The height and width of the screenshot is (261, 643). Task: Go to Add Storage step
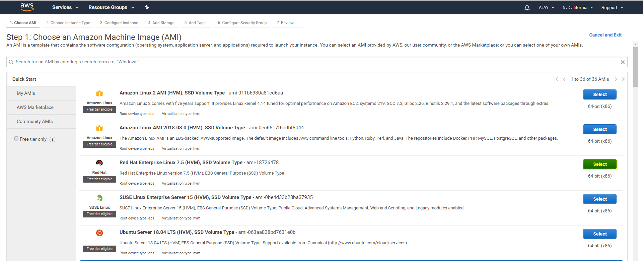[161, 23]
